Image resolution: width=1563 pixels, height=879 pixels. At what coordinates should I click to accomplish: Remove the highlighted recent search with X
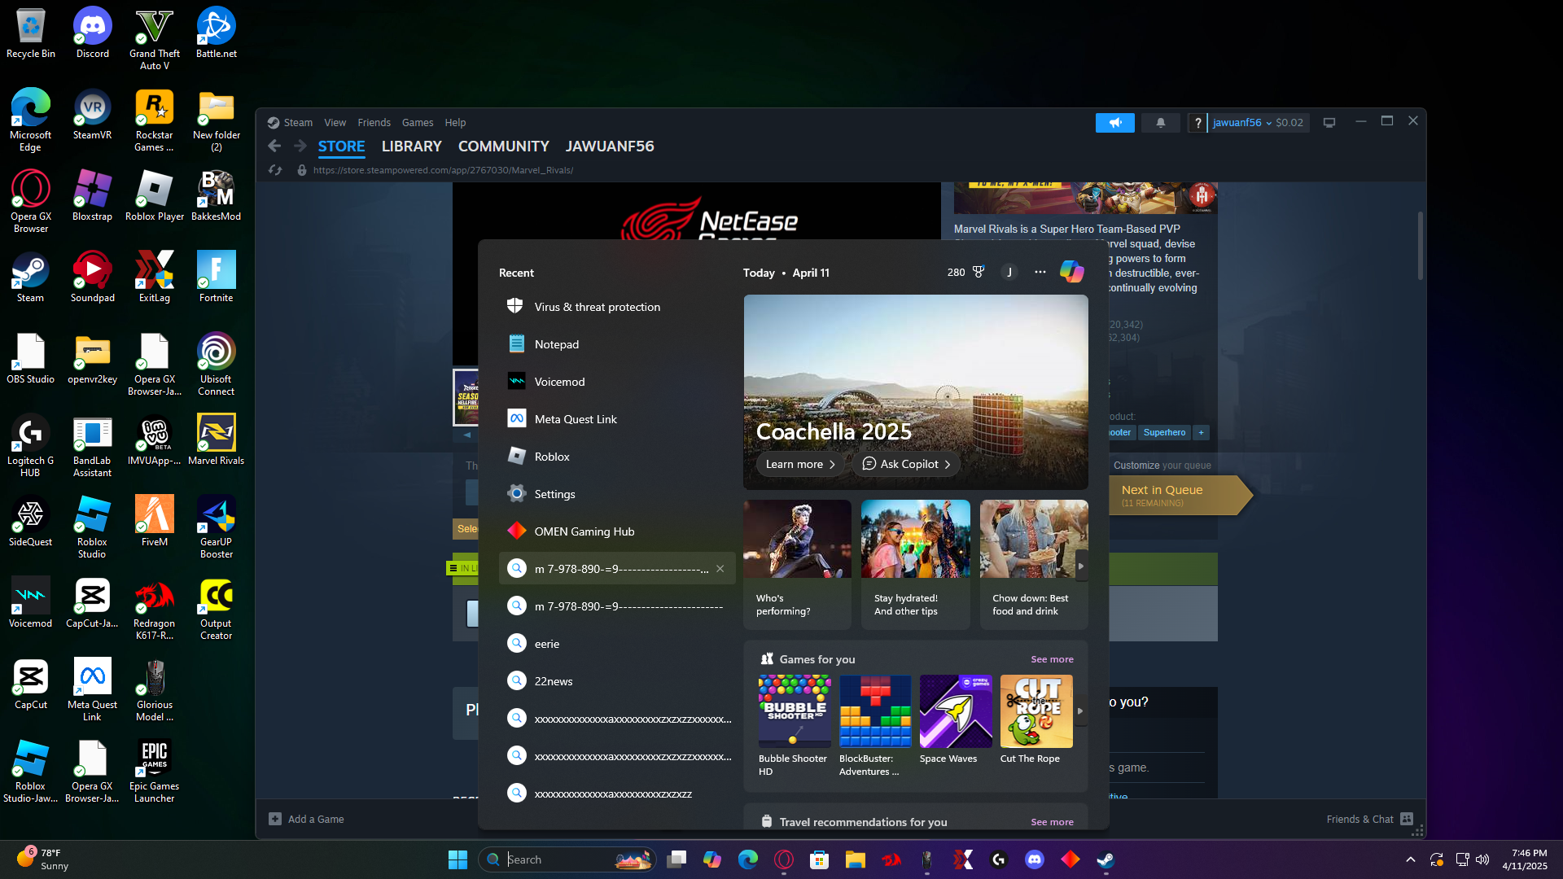(720, 569)
